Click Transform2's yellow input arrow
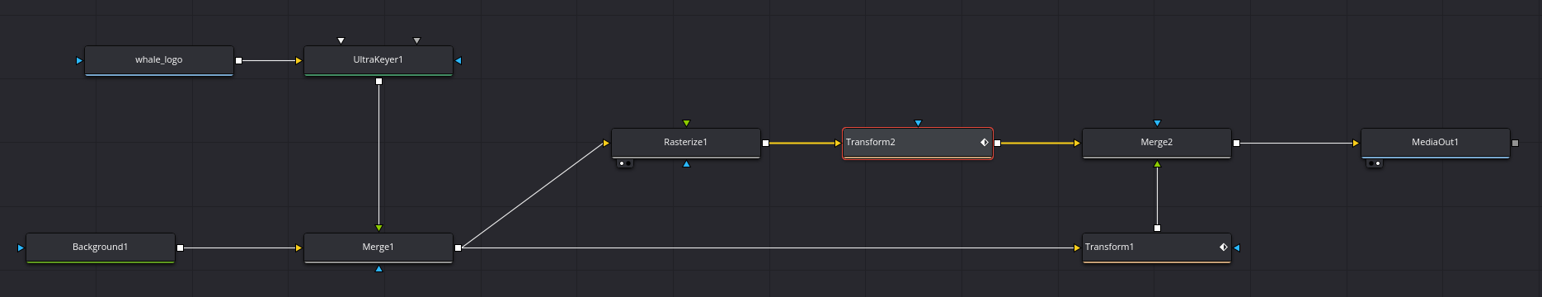Viewport: 1542px width, 297px height. 838,143
